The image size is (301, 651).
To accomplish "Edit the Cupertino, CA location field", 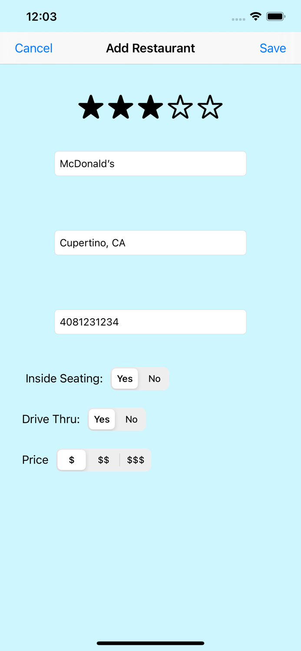I will 150,243.
